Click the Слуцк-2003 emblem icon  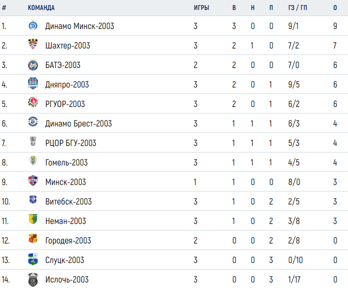(33, 259)
